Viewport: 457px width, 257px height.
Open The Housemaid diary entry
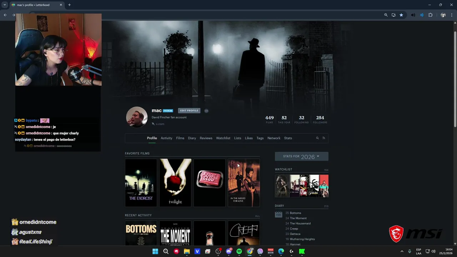(300, 223)
